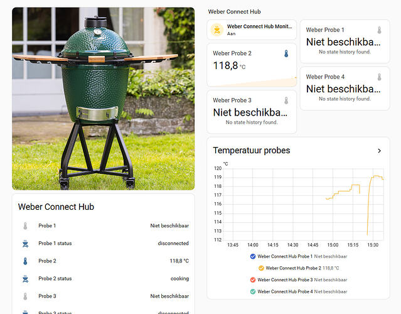Click the Probe 2 row thermometer icon

(25, 261)
